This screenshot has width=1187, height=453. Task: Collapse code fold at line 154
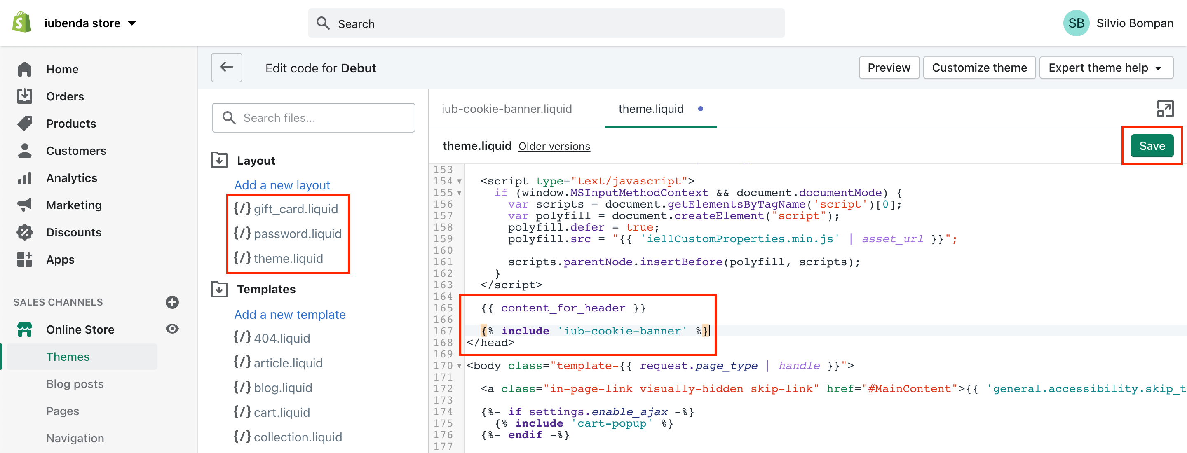[x=459, y=181]
